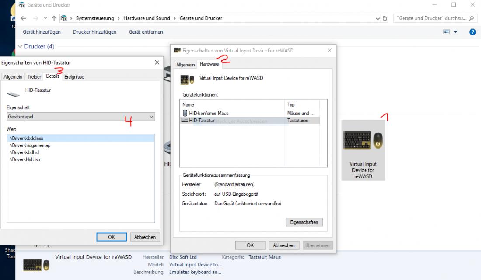The width and height of the screenshot is (481, 280).
Task: Click the up one level arrow
Action: pos(54,18)
